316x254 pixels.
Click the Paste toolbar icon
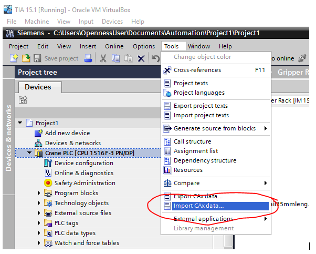pyautogui.click(x=128, y=58)
